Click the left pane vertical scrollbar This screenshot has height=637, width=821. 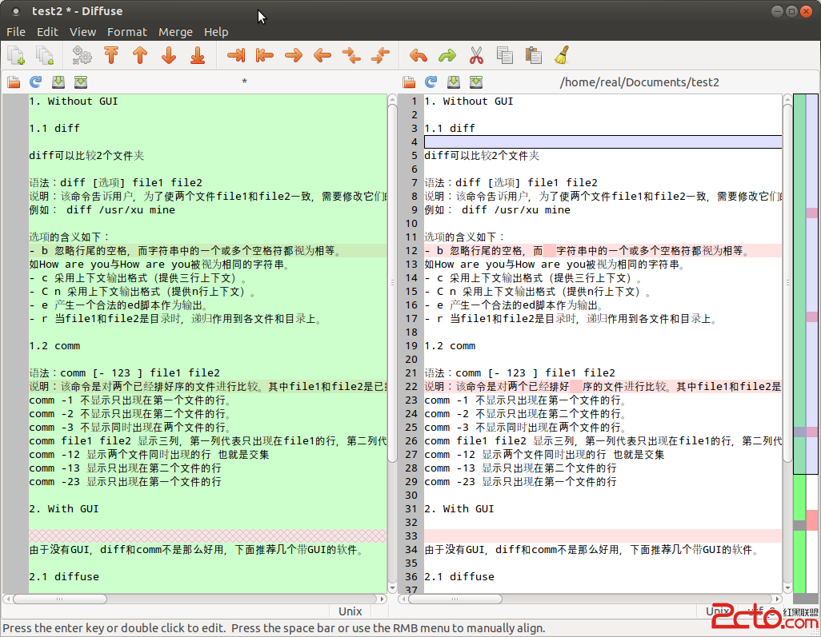pos(392,282)
